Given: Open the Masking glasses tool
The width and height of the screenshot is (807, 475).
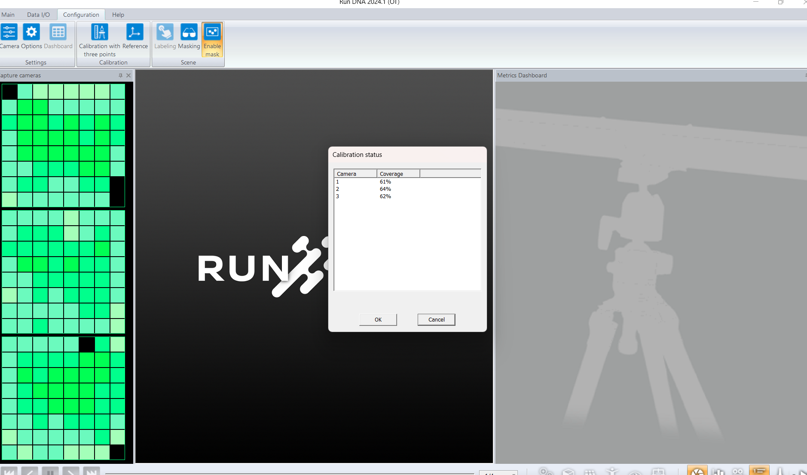Looking at the screenshot, I should [189, 33].
